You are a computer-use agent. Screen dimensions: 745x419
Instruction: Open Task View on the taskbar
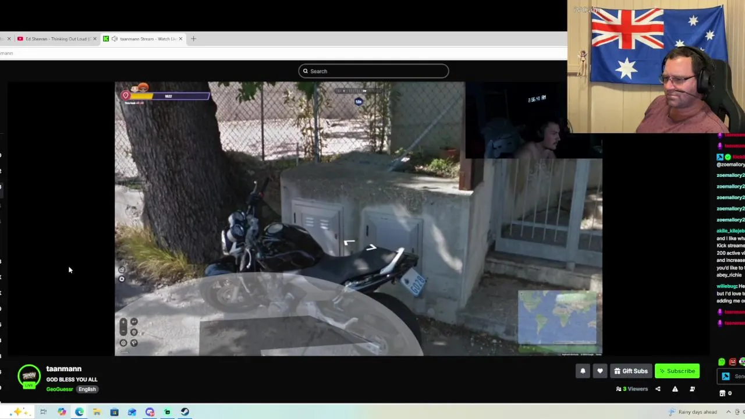(x=43, y=412)
